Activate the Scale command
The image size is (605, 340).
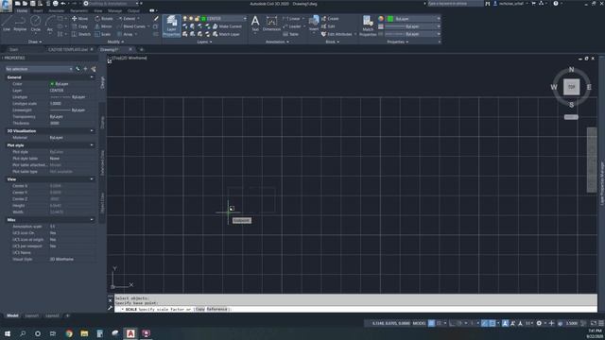pyautogui.click(x=103, y=34)
